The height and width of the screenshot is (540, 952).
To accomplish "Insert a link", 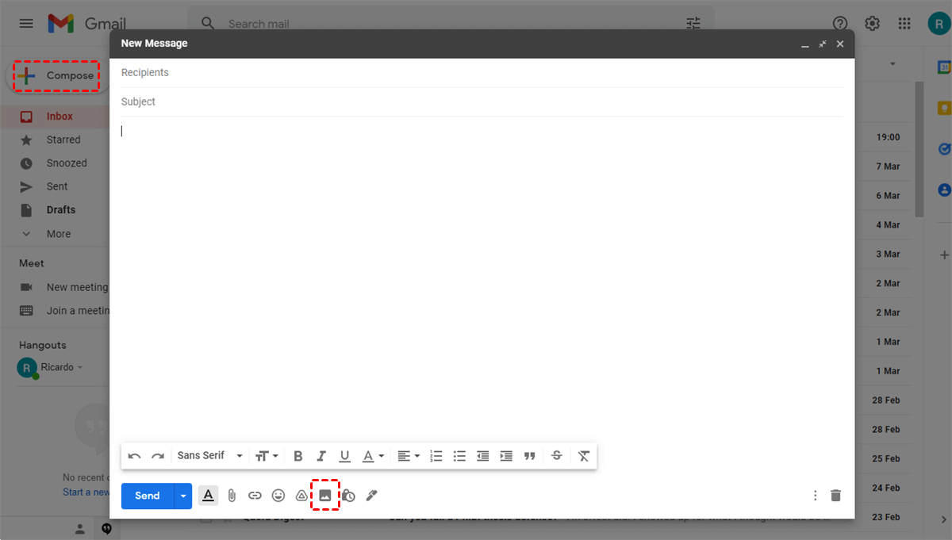I will [255, 496].
